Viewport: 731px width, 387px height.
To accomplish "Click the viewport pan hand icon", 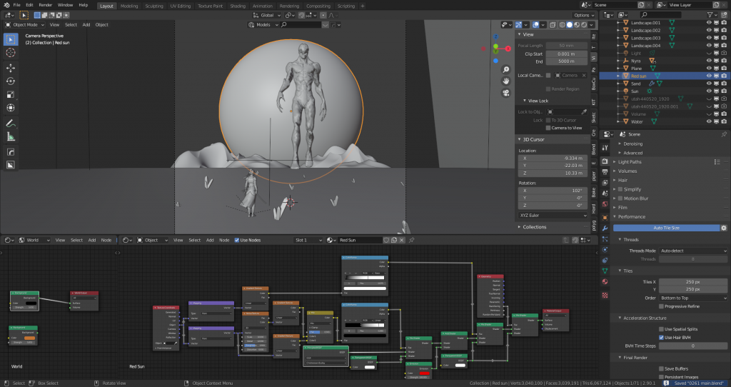I will [x=506, y=81].
